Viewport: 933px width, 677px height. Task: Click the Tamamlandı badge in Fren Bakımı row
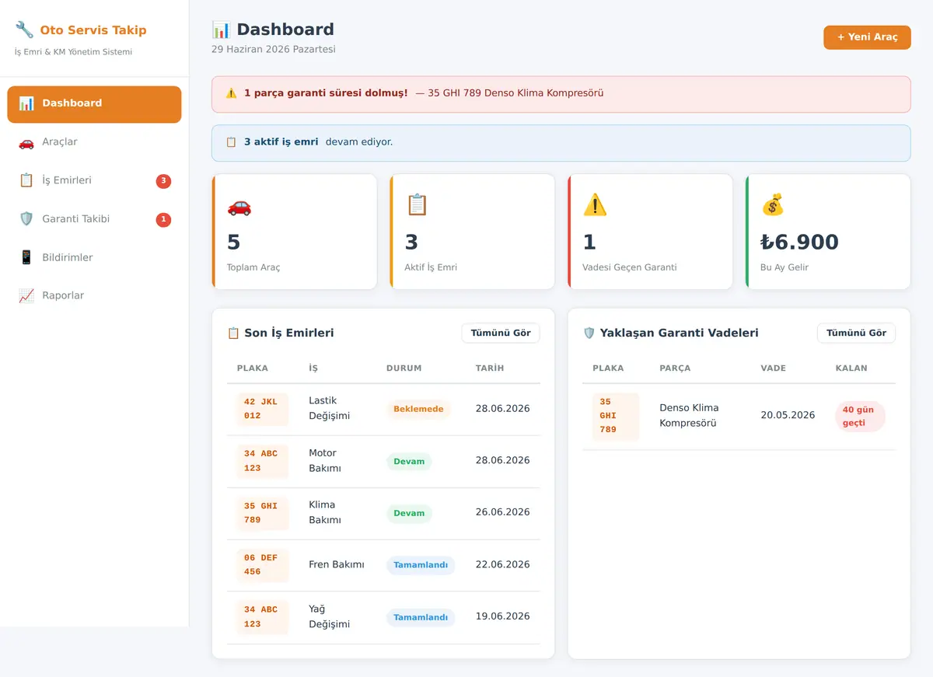pyautogui.click(x=421, y=565)
